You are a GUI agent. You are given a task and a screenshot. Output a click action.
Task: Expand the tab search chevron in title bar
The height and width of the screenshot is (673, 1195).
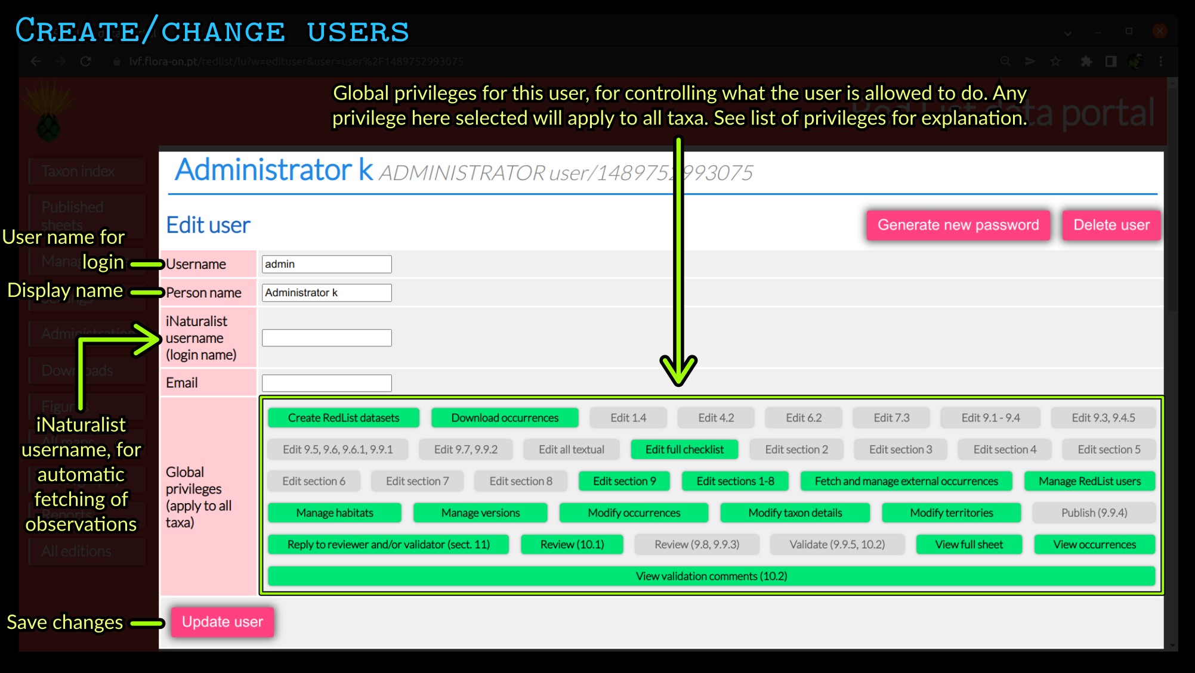click(1068, 33)
